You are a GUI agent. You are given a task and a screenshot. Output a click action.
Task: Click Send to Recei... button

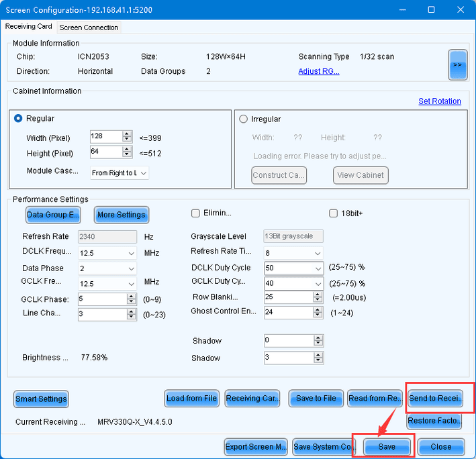436,399
